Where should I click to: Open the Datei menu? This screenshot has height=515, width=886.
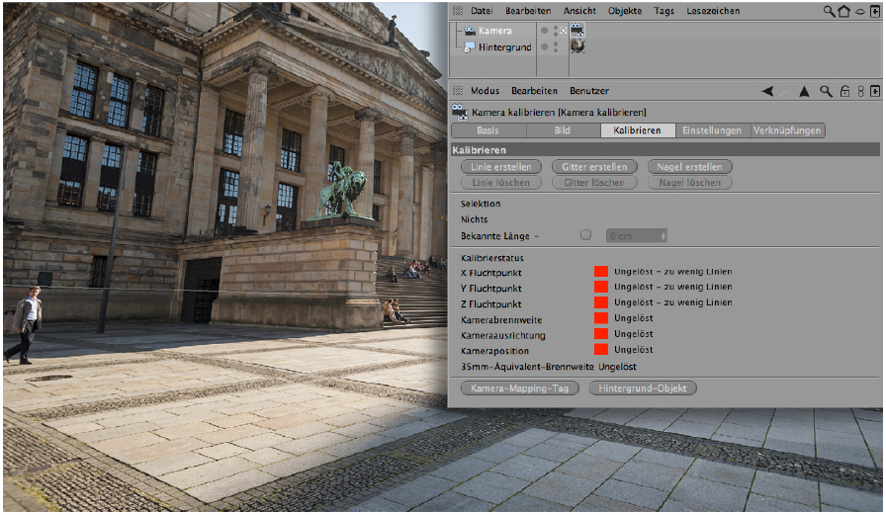(x=481, y=11)
